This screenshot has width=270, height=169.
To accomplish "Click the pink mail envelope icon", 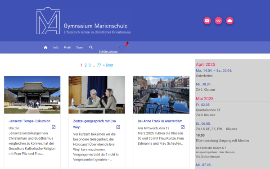I will click(207, 21).
